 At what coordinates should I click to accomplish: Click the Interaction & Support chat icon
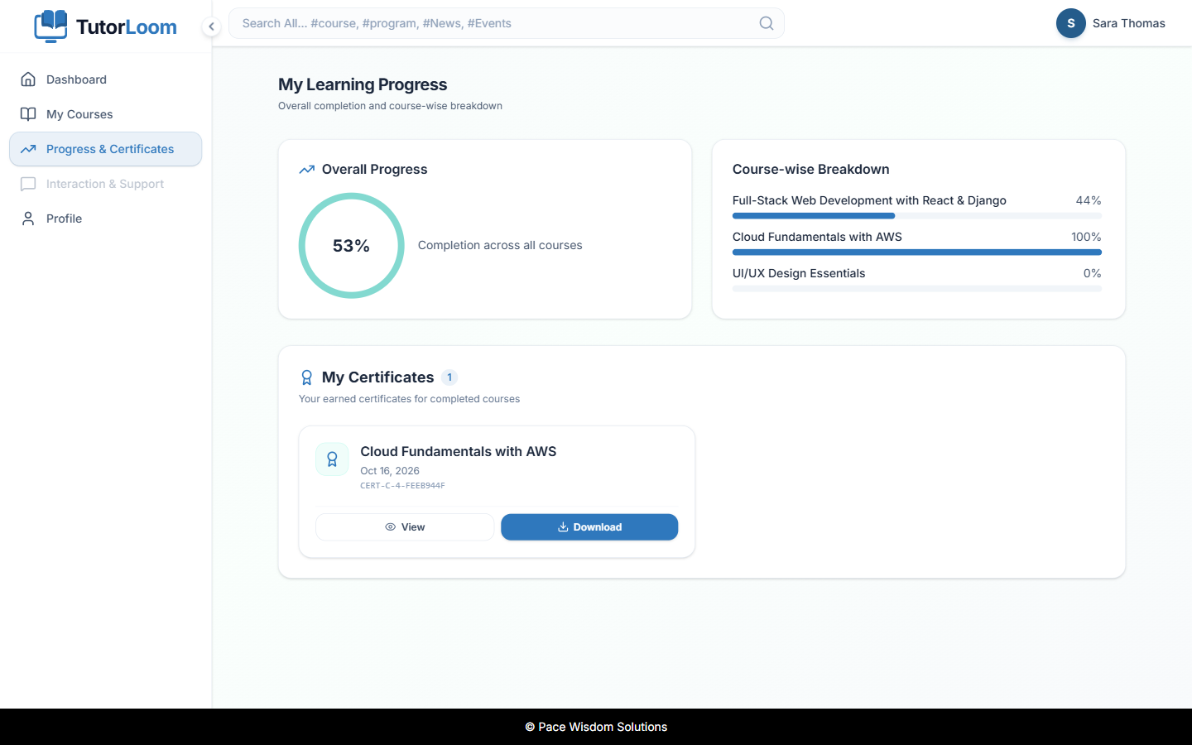click(28, 184)
